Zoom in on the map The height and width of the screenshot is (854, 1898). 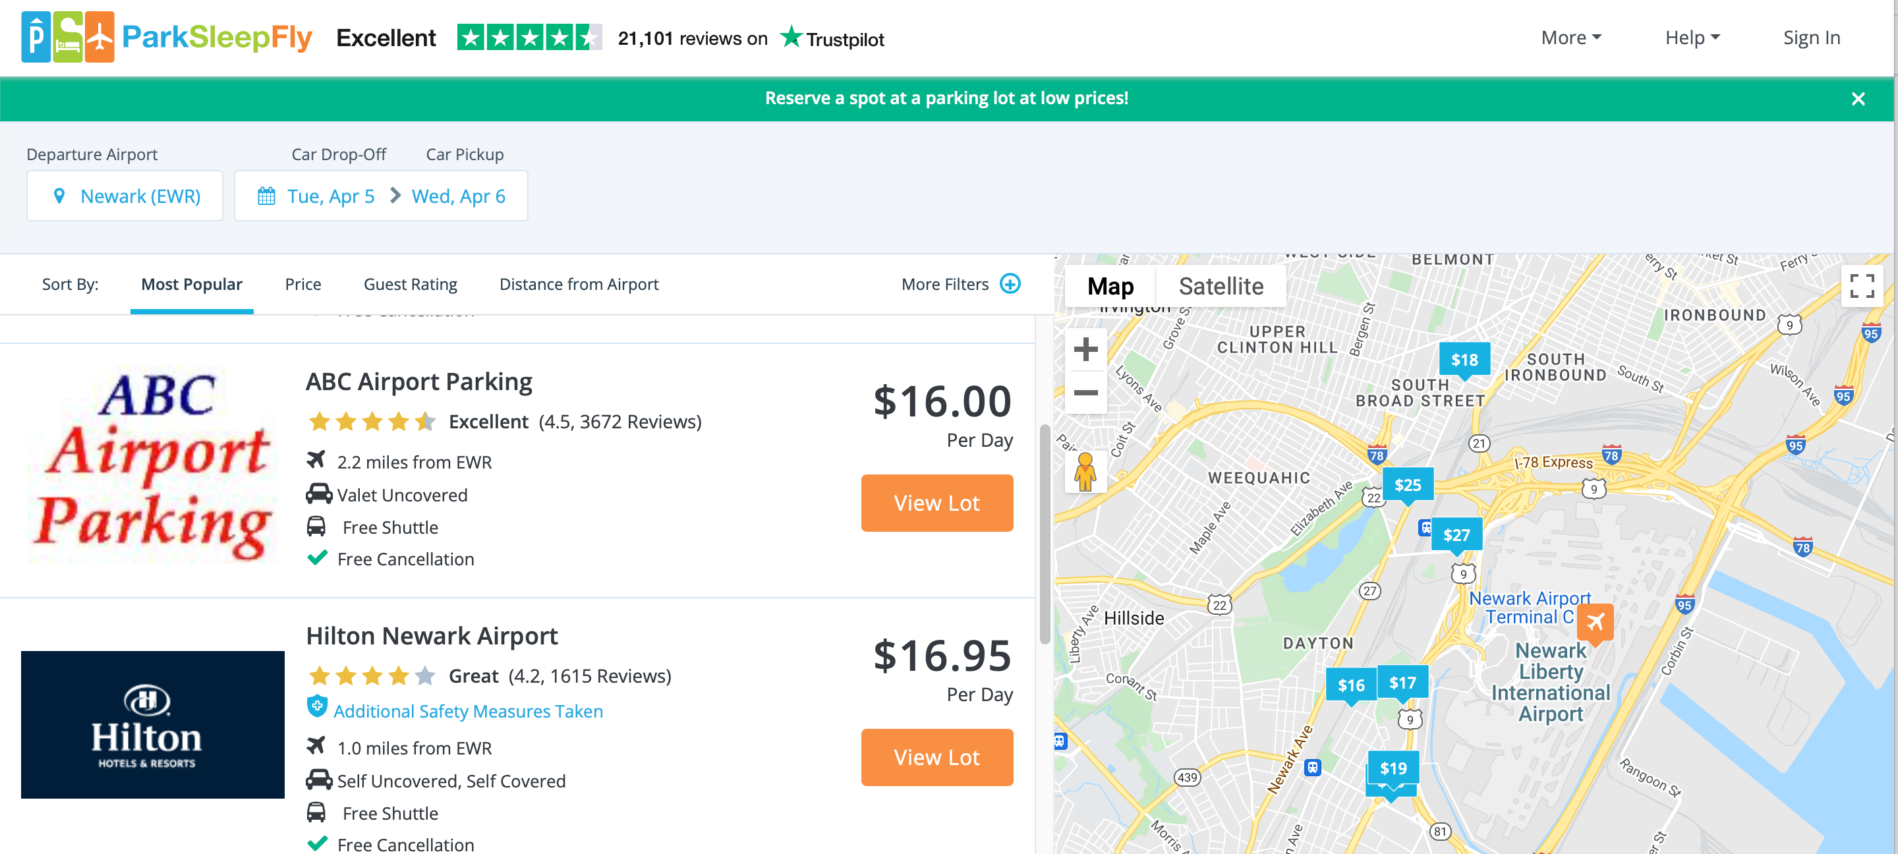(1085, 349)
